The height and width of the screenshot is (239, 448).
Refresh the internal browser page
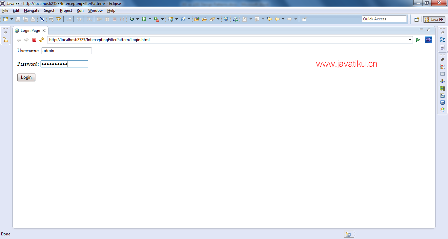[x=41, y=40]
